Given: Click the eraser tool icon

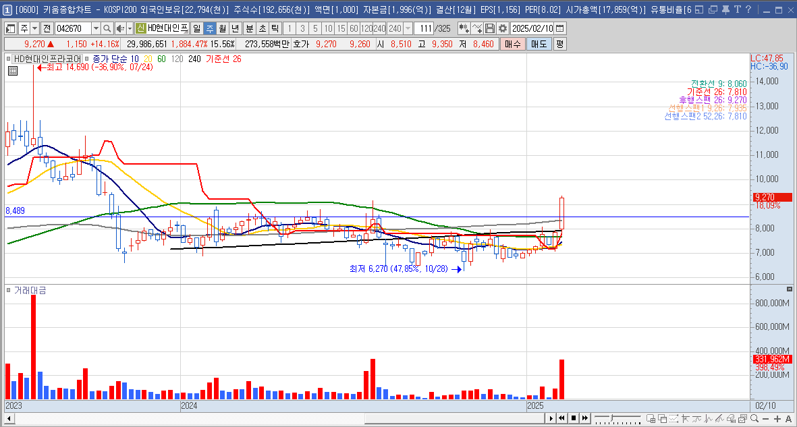Looking at the screenshot, I should point(731,418).
